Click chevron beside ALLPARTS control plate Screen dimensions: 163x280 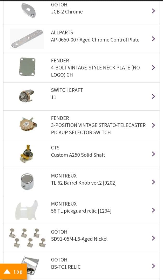tap(153, 39)
